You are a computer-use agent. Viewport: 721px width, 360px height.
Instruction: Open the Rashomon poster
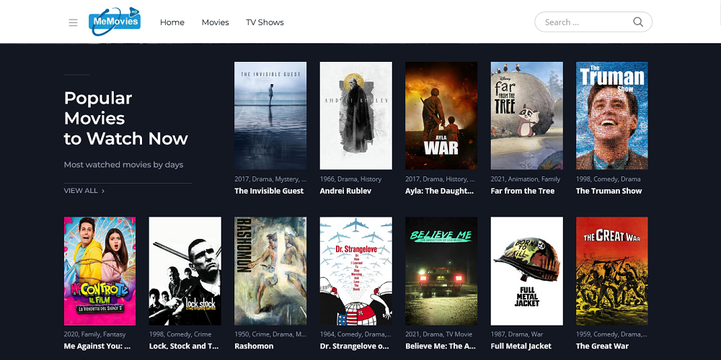click(270, 271)
